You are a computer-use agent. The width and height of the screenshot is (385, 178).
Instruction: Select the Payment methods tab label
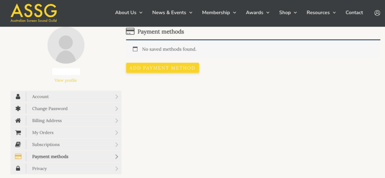coord(50,157)
